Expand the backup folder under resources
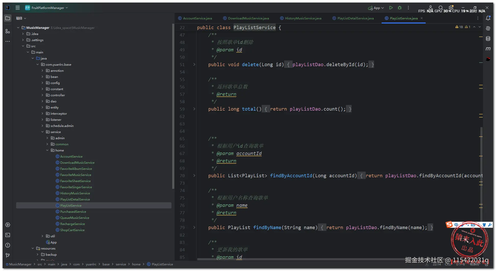Screen dimensions: 496x271 coord(38,254)
